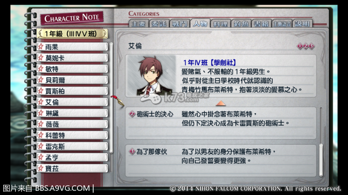Click the star icon beside 寶菈
The image size is (348, 195).
[41, 168]
